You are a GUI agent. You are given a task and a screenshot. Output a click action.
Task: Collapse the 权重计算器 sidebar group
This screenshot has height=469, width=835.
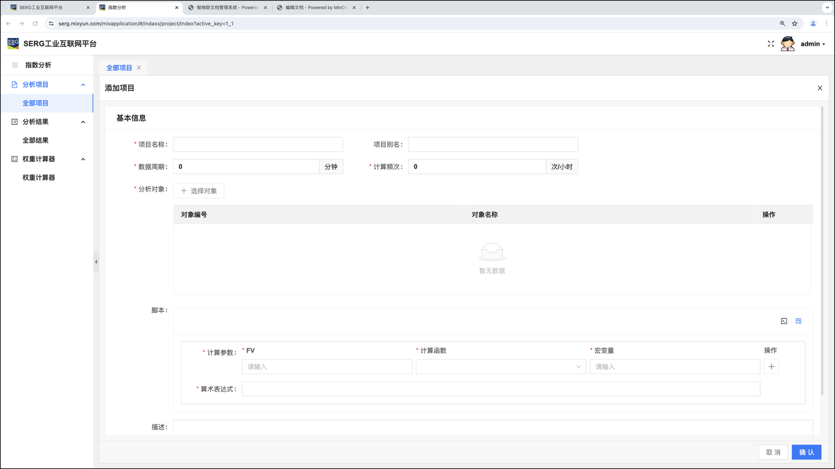tap(83, 159)
